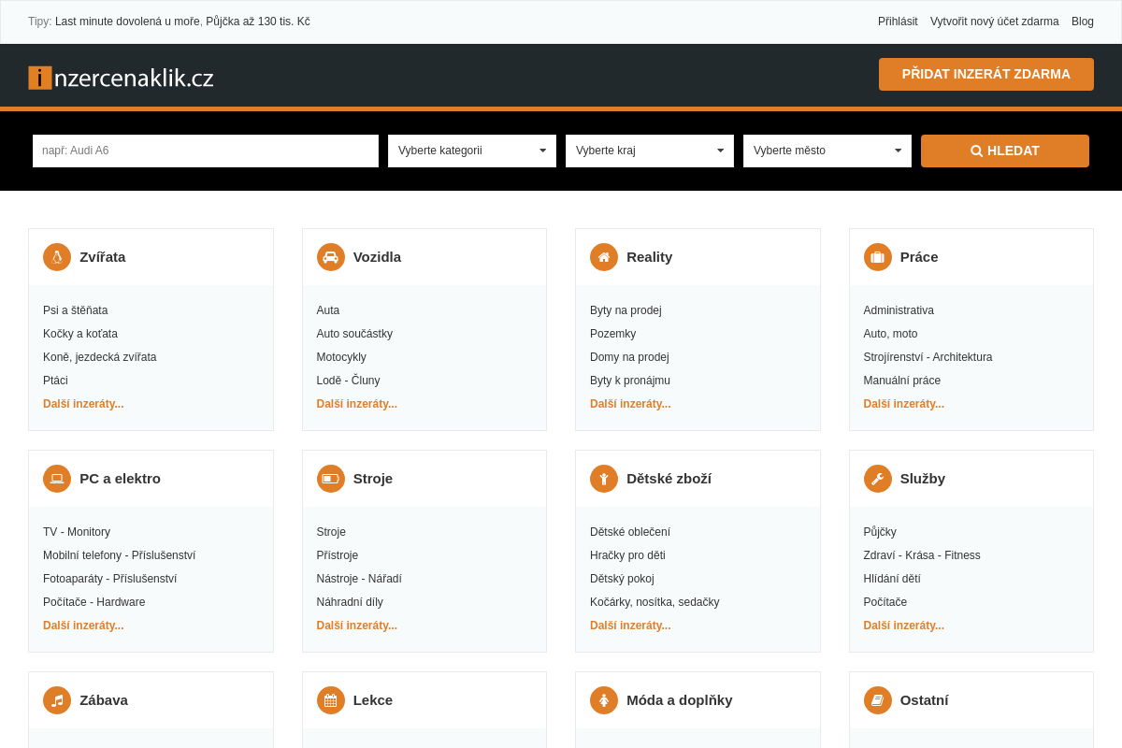Click the Zábava music note icon
1122x748 pixels.
57,700
